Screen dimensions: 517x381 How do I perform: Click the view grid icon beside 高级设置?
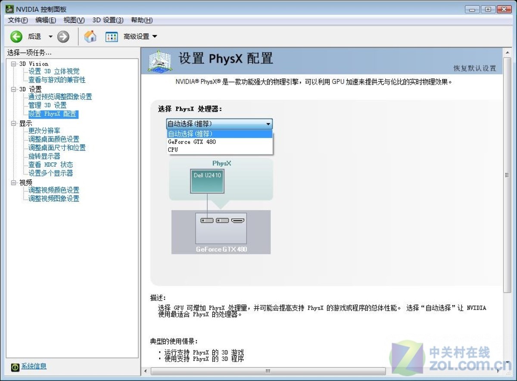coord(112,37)
